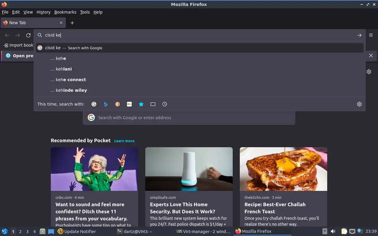Go back one page

pos(7,35)
